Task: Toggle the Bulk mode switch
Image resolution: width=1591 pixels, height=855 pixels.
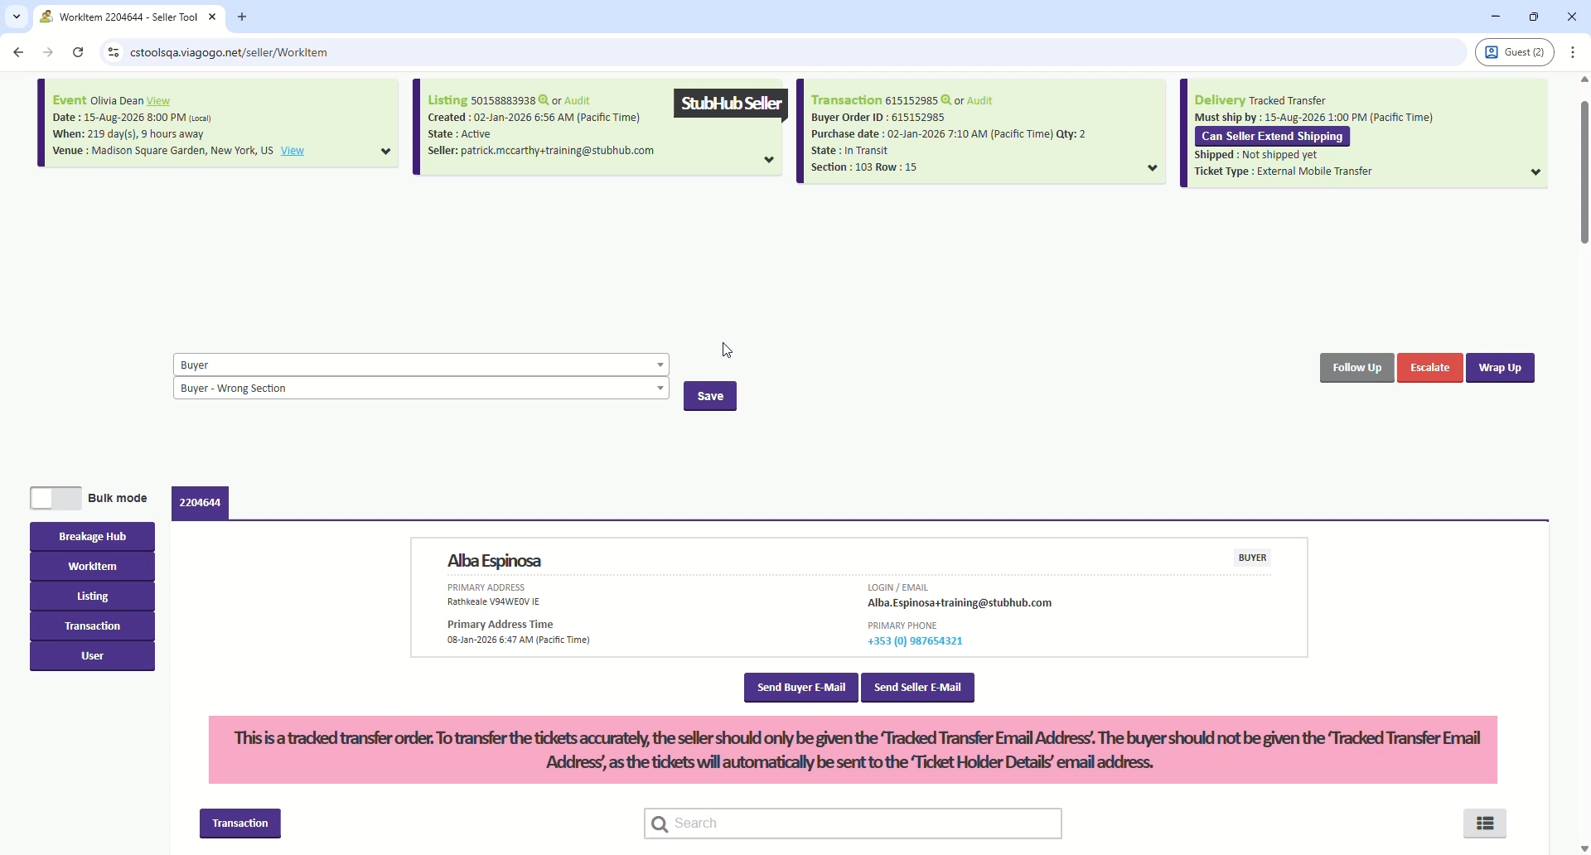Action: [x=56, y=498]
